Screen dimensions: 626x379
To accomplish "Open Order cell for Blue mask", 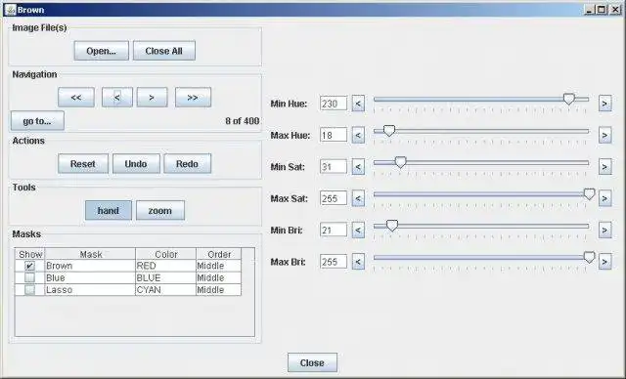I will pos(219,277).
